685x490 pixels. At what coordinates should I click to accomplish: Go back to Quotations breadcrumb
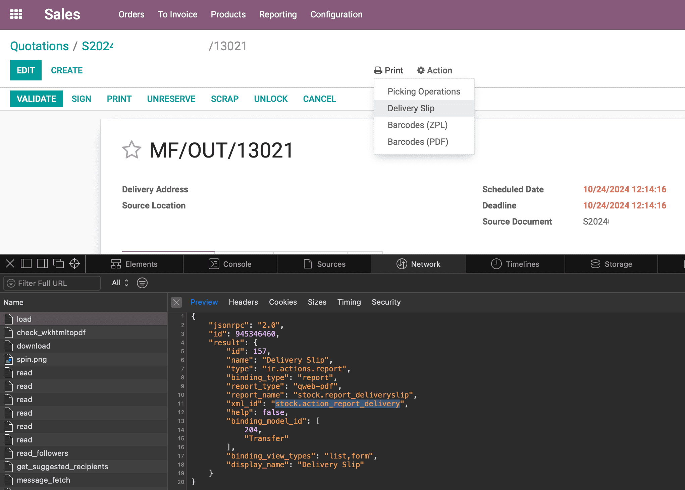pyautogui.click(x=40, y=46)
